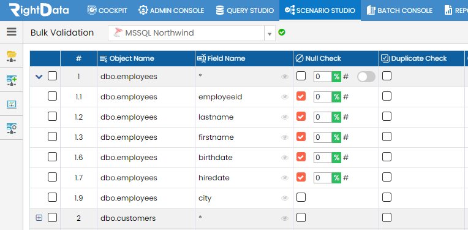This screenshot has width=468, height=230.
Task: Uncheck Null Check for employeeid
Action: (301, 96)
